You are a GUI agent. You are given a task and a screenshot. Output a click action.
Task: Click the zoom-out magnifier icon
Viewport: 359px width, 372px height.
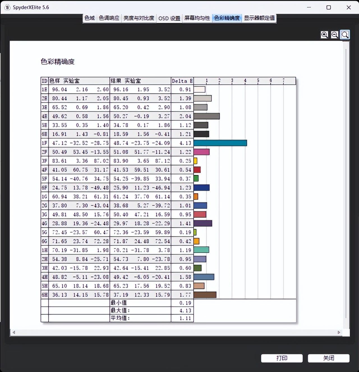[335, 34]
